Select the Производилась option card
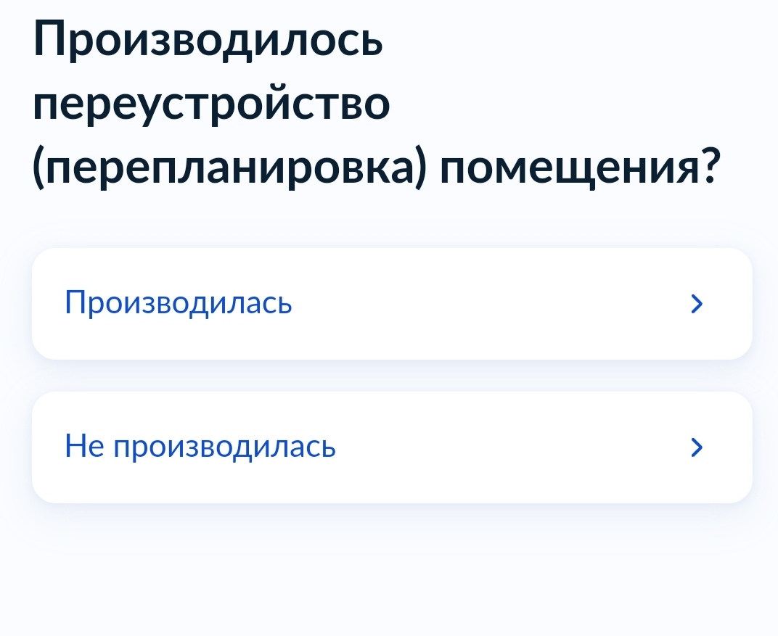778x636 pixels. 392,304
